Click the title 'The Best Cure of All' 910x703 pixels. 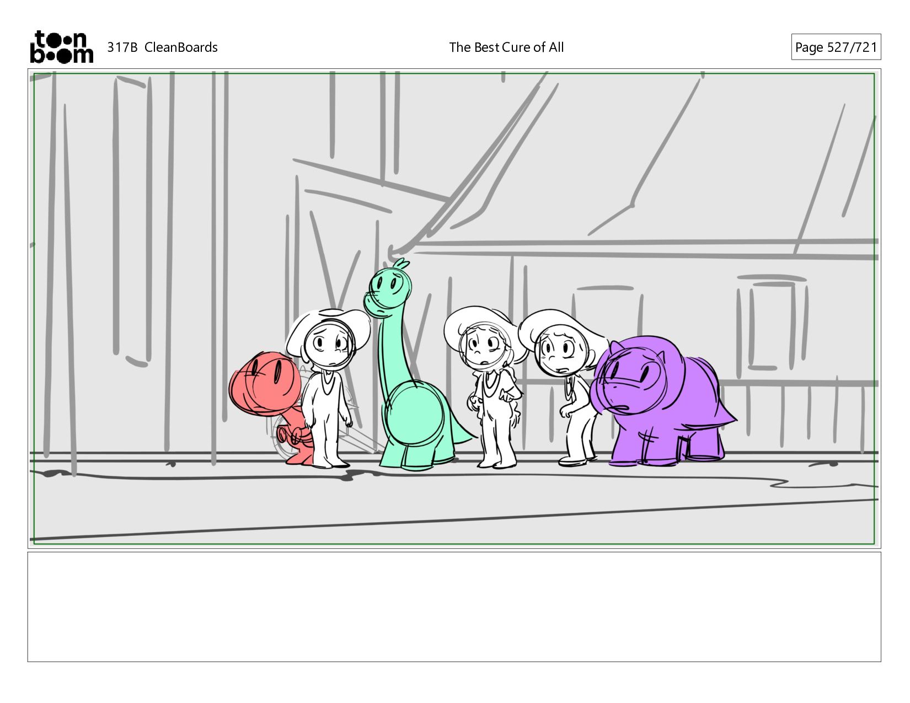[x=506, y=47]
